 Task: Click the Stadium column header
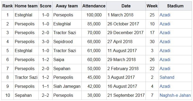tap(175, 6)
